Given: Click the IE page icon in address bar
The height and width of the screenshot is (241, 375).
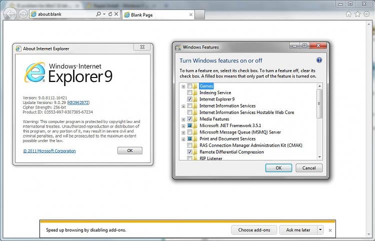Looking at the screenshot, I should click(x=33, y=14).
